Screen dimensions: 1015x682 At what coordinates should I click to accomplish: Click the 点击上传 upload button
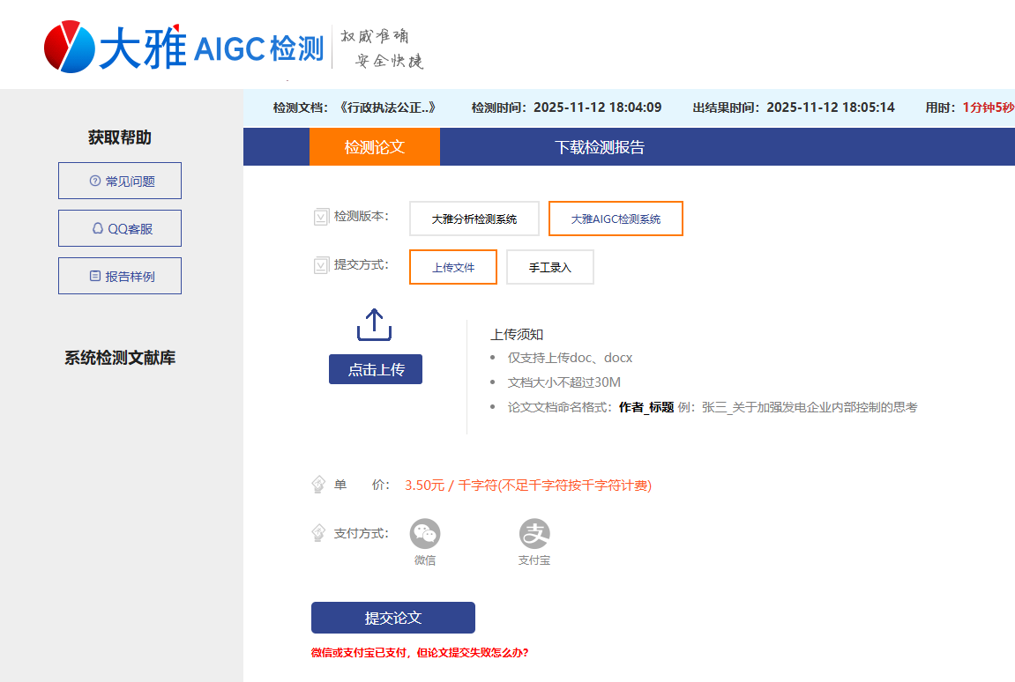pyautogui.click(x=375, y=368)
